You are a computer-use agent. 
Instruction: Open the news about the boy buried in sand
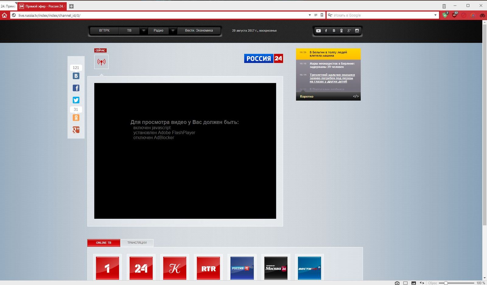[x=332, y=78]
